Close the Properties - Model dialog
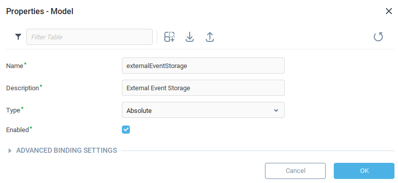Image resolution: width=398 pixels, height=183 pixels. click(x=389, y=11)
